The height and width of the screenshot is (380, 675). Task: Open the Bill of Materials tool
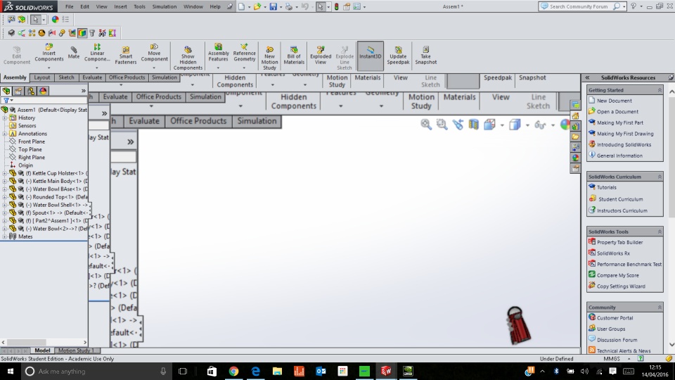coord(294,55)
